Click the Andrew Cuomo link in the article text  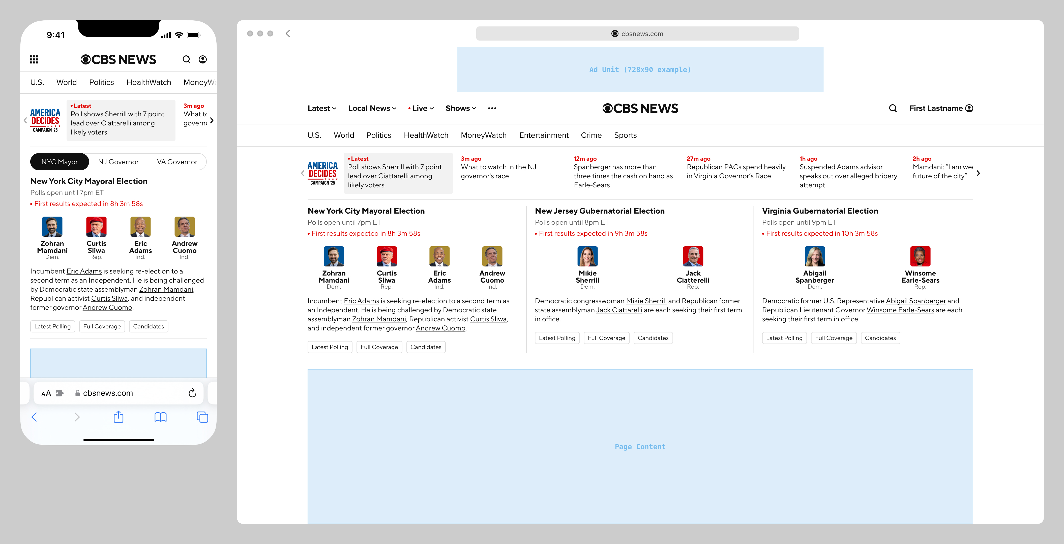point(440,328)
